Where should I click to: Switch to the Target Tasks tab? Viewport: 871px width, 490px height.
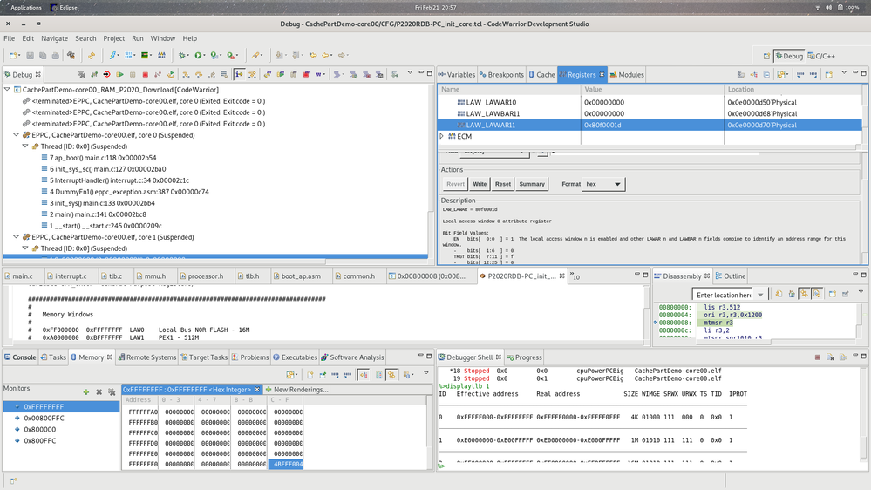pos(204,357)
